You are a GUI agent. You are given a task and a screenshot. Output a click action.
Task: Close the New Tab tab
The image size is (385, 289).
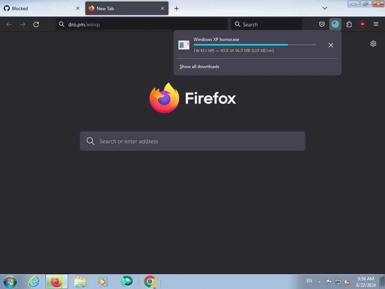click(x=162, y=8)
